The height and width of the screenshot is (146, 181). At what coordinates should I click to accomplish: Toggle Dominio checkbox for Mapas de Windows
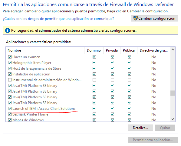pos(94,120)
